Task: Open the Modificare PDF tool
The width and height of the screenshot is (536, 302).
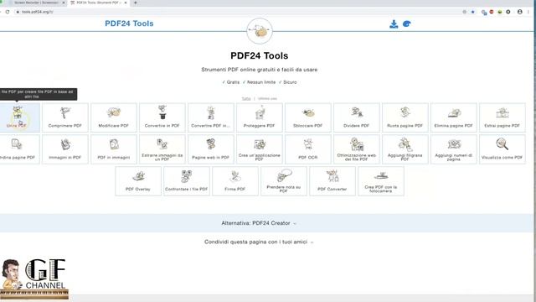Action: click(114, 117)
